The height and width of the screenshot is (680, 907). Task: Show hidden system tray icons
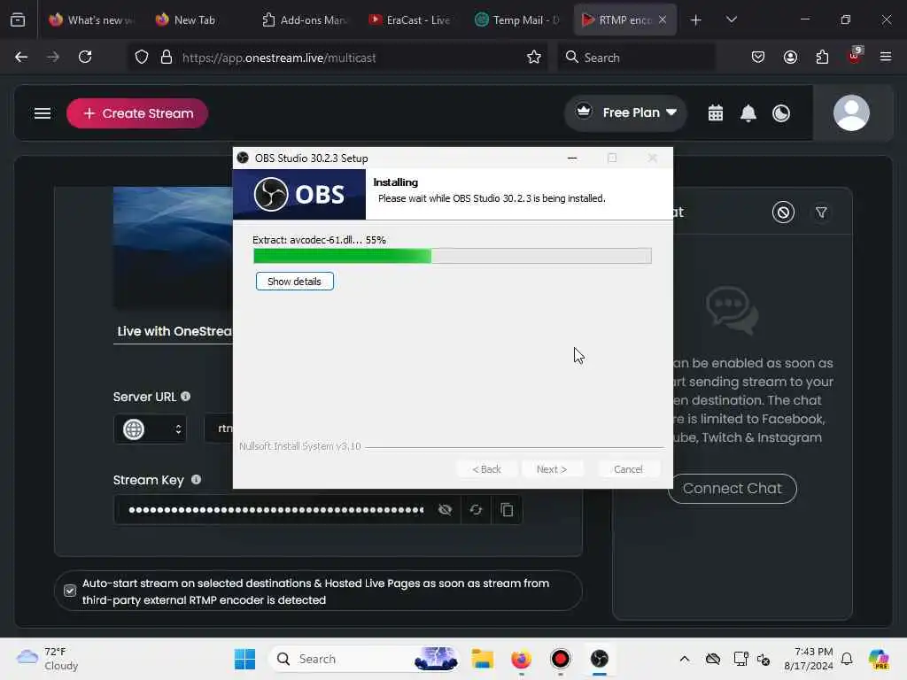click(685, 659)
